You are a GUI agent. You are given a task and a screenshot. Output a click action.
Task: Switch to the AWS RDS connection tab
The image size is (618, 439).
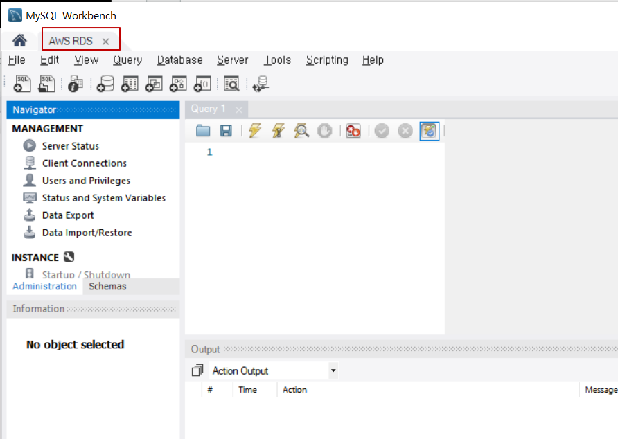coord(71,41)
